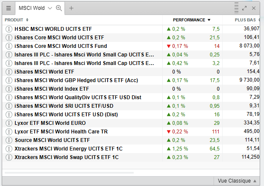Add a new tab with plus icon
Screen dimensions: 264x186
pyautogui.click(x=71, y=8)
